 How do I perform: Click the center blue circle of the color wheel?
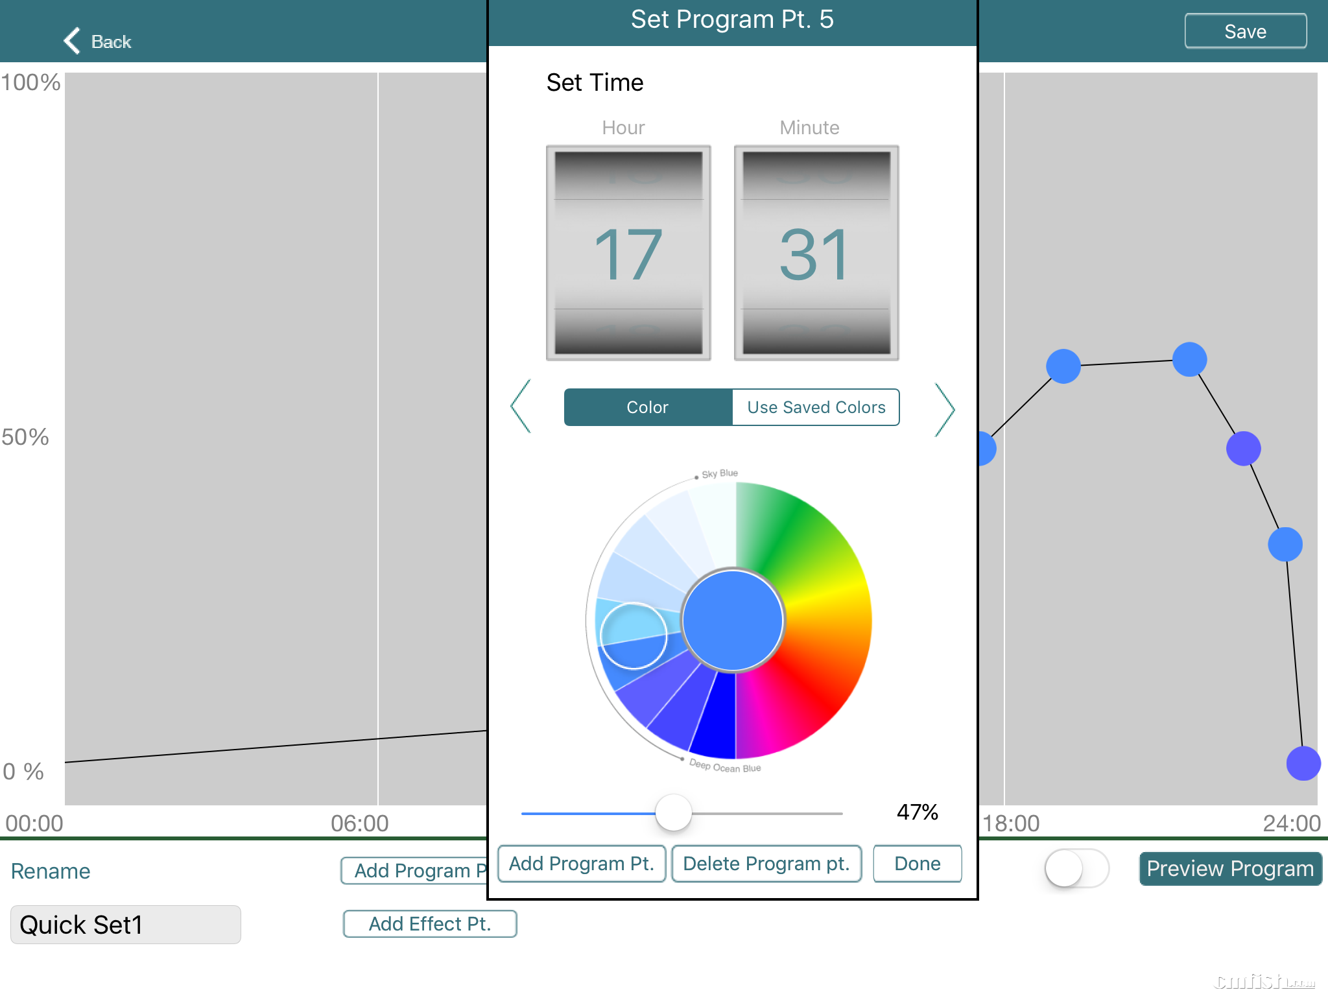pyautogui.click(x=733, y=621)
